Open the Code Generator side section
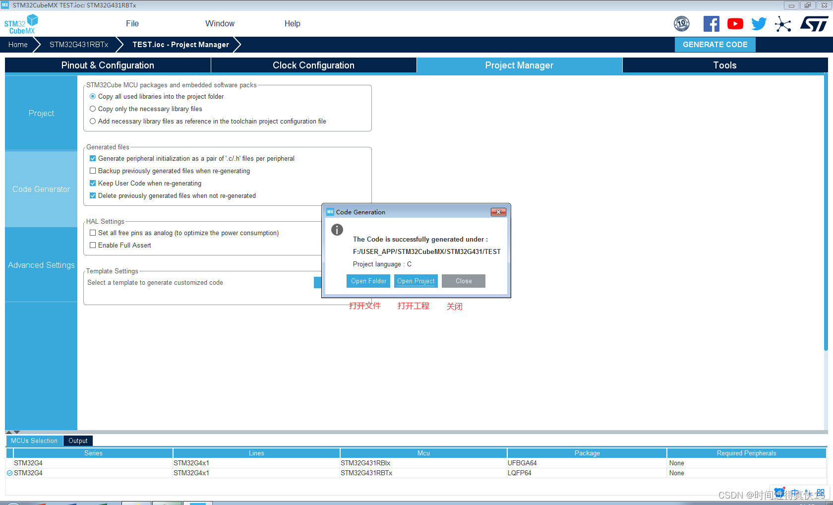Image resolution: width=833 pixels, height=505 pixels. coord(41,189)
